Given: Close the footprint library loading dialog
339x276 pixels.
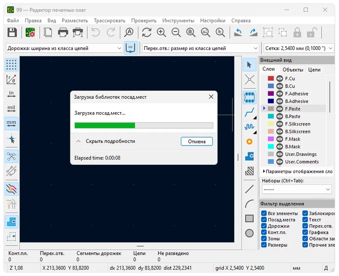Looking at the screenshot, I should (x=211, y=97).
